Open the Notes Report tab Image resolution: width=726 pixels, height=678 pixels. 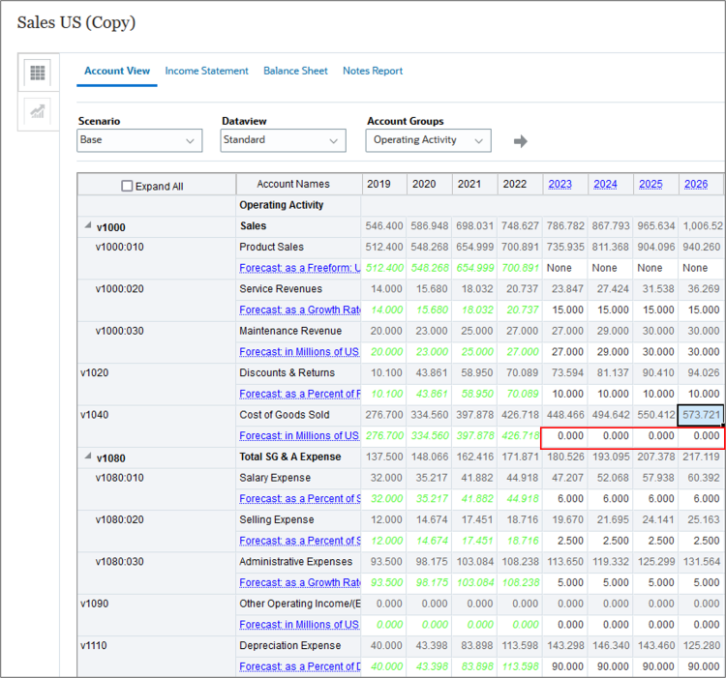click(373, 71)
